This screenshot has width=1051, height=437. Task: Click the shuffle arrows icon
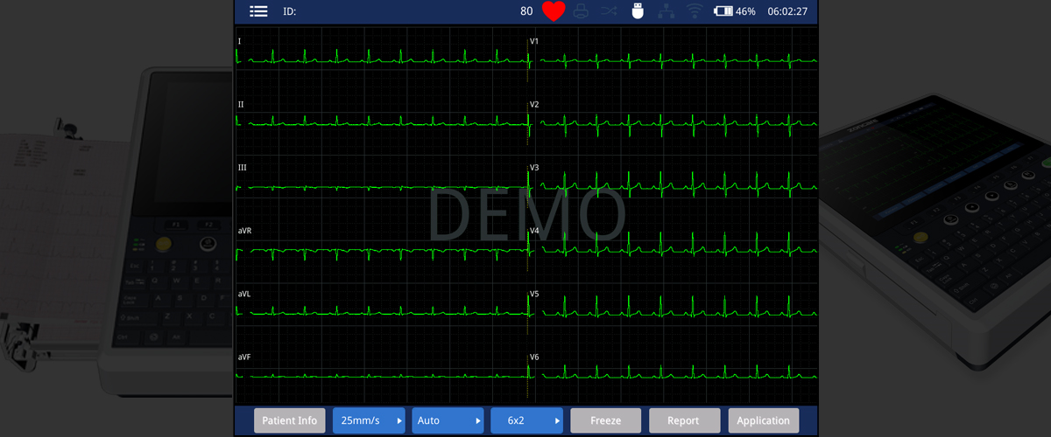pos(610,11)
